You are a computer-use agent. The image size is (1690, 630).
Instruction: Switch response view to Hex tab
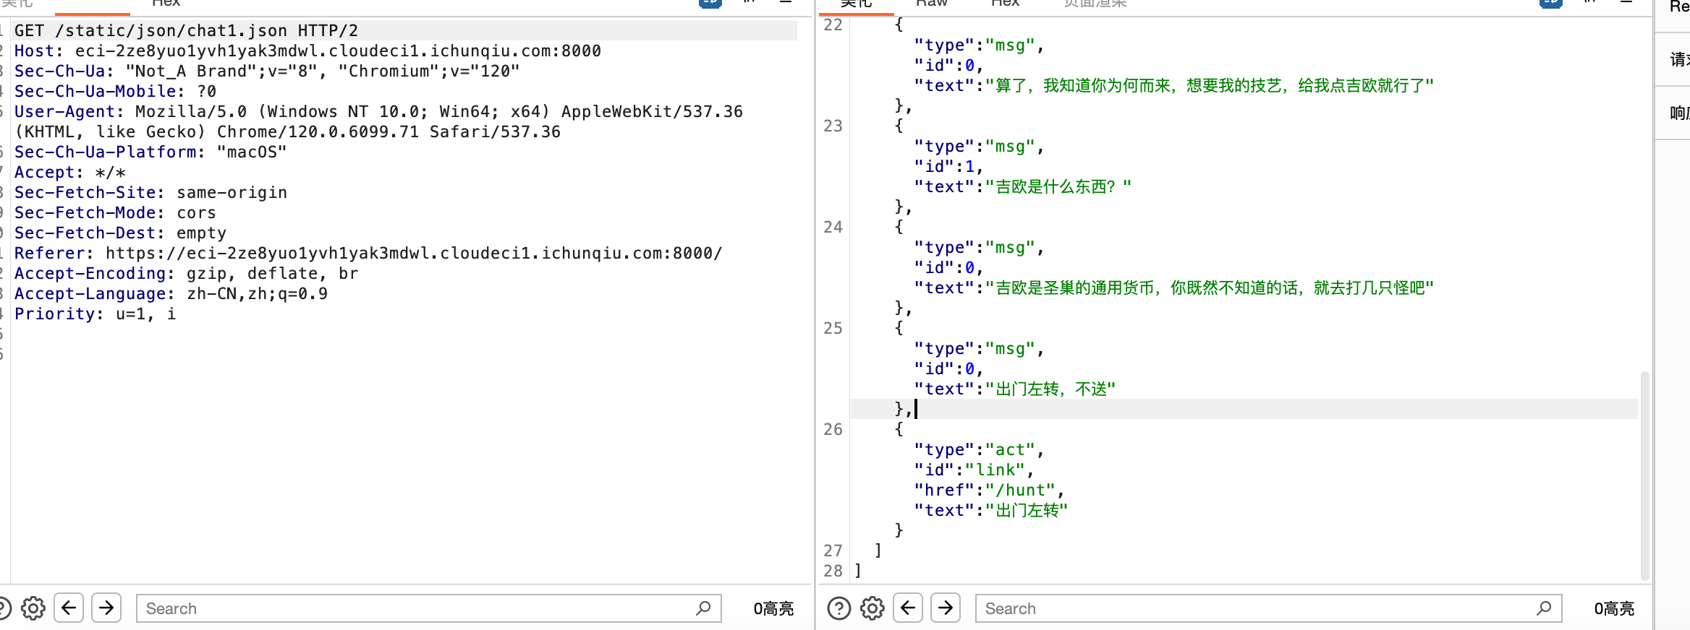1005,4
